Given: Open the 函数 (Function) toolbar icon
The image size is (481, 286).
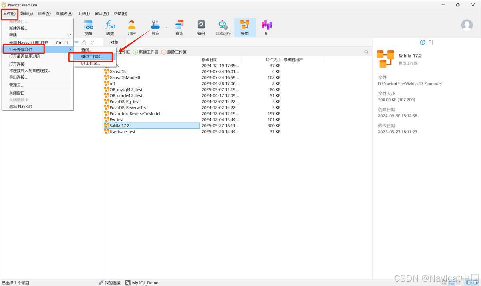Looking at the screenshot, I should tap(110, 28).
